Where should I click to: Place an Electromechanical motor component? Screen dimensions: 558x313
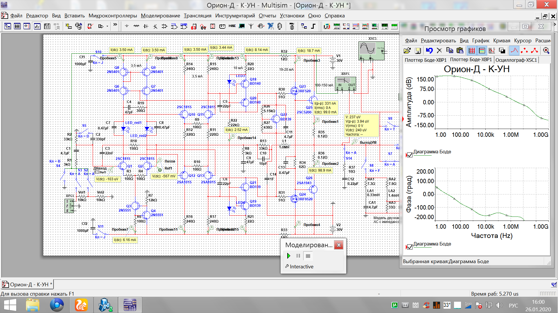(261, 26)
